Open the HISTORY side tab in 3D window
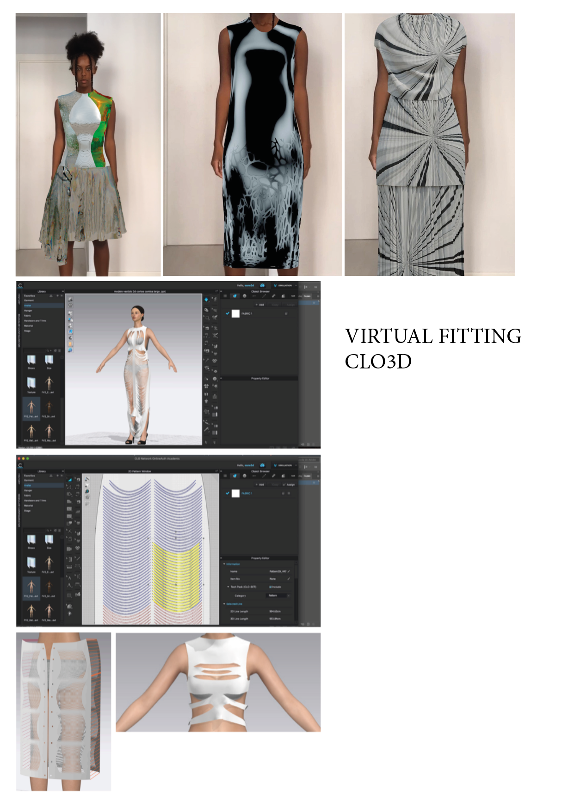 19,298
